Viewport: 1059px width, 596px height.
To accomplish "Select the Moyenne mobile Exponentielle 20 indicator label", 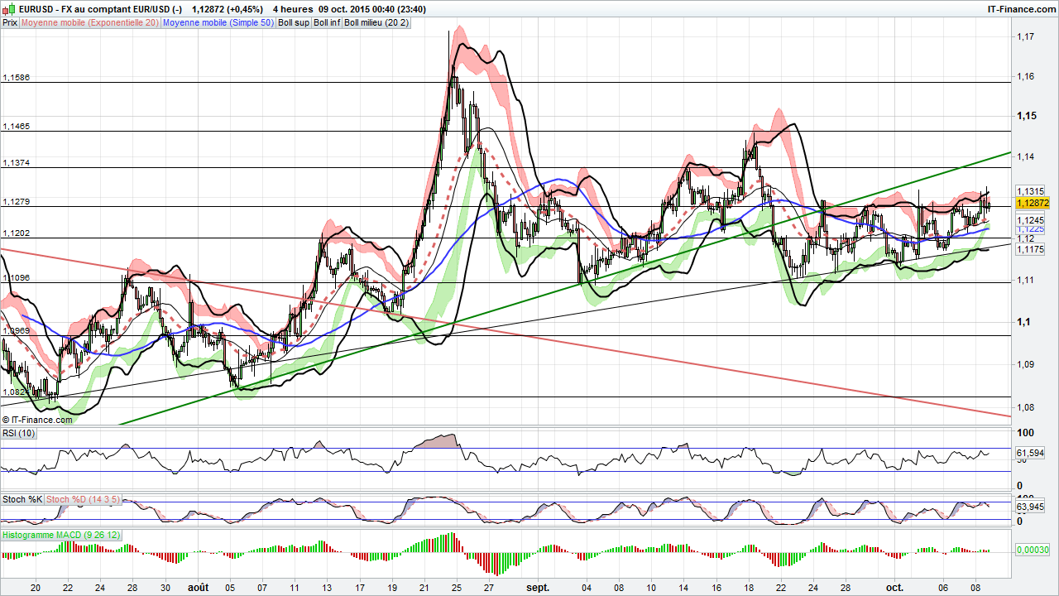I will pos(89,22).
